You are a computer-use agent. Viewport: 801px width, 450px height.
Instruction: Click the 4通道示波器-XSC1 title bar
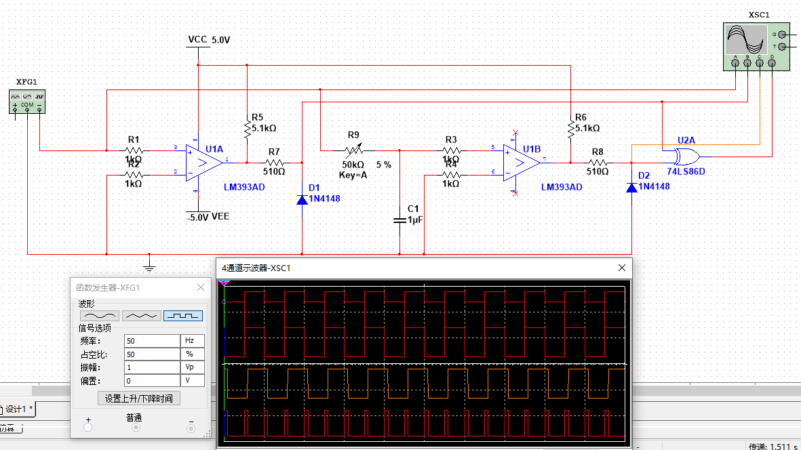coord(424,268)
